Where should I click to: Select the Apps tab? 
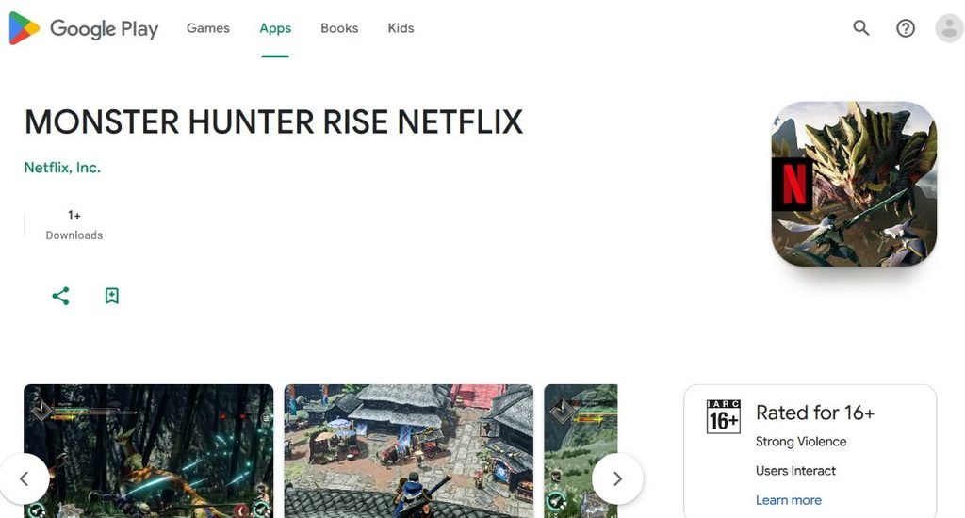coord(275,28)
